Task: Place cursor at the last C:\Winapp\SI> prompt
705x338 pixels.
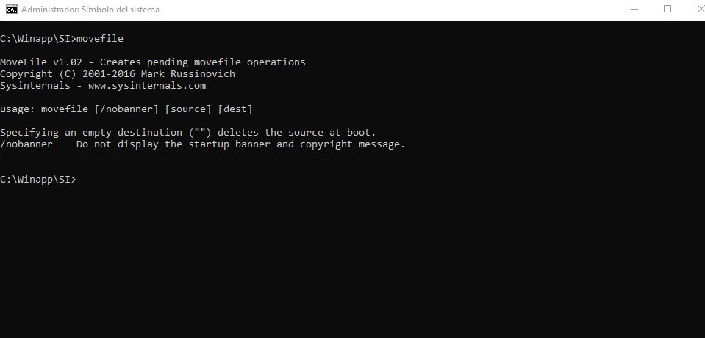Action: tap(38, 180)
